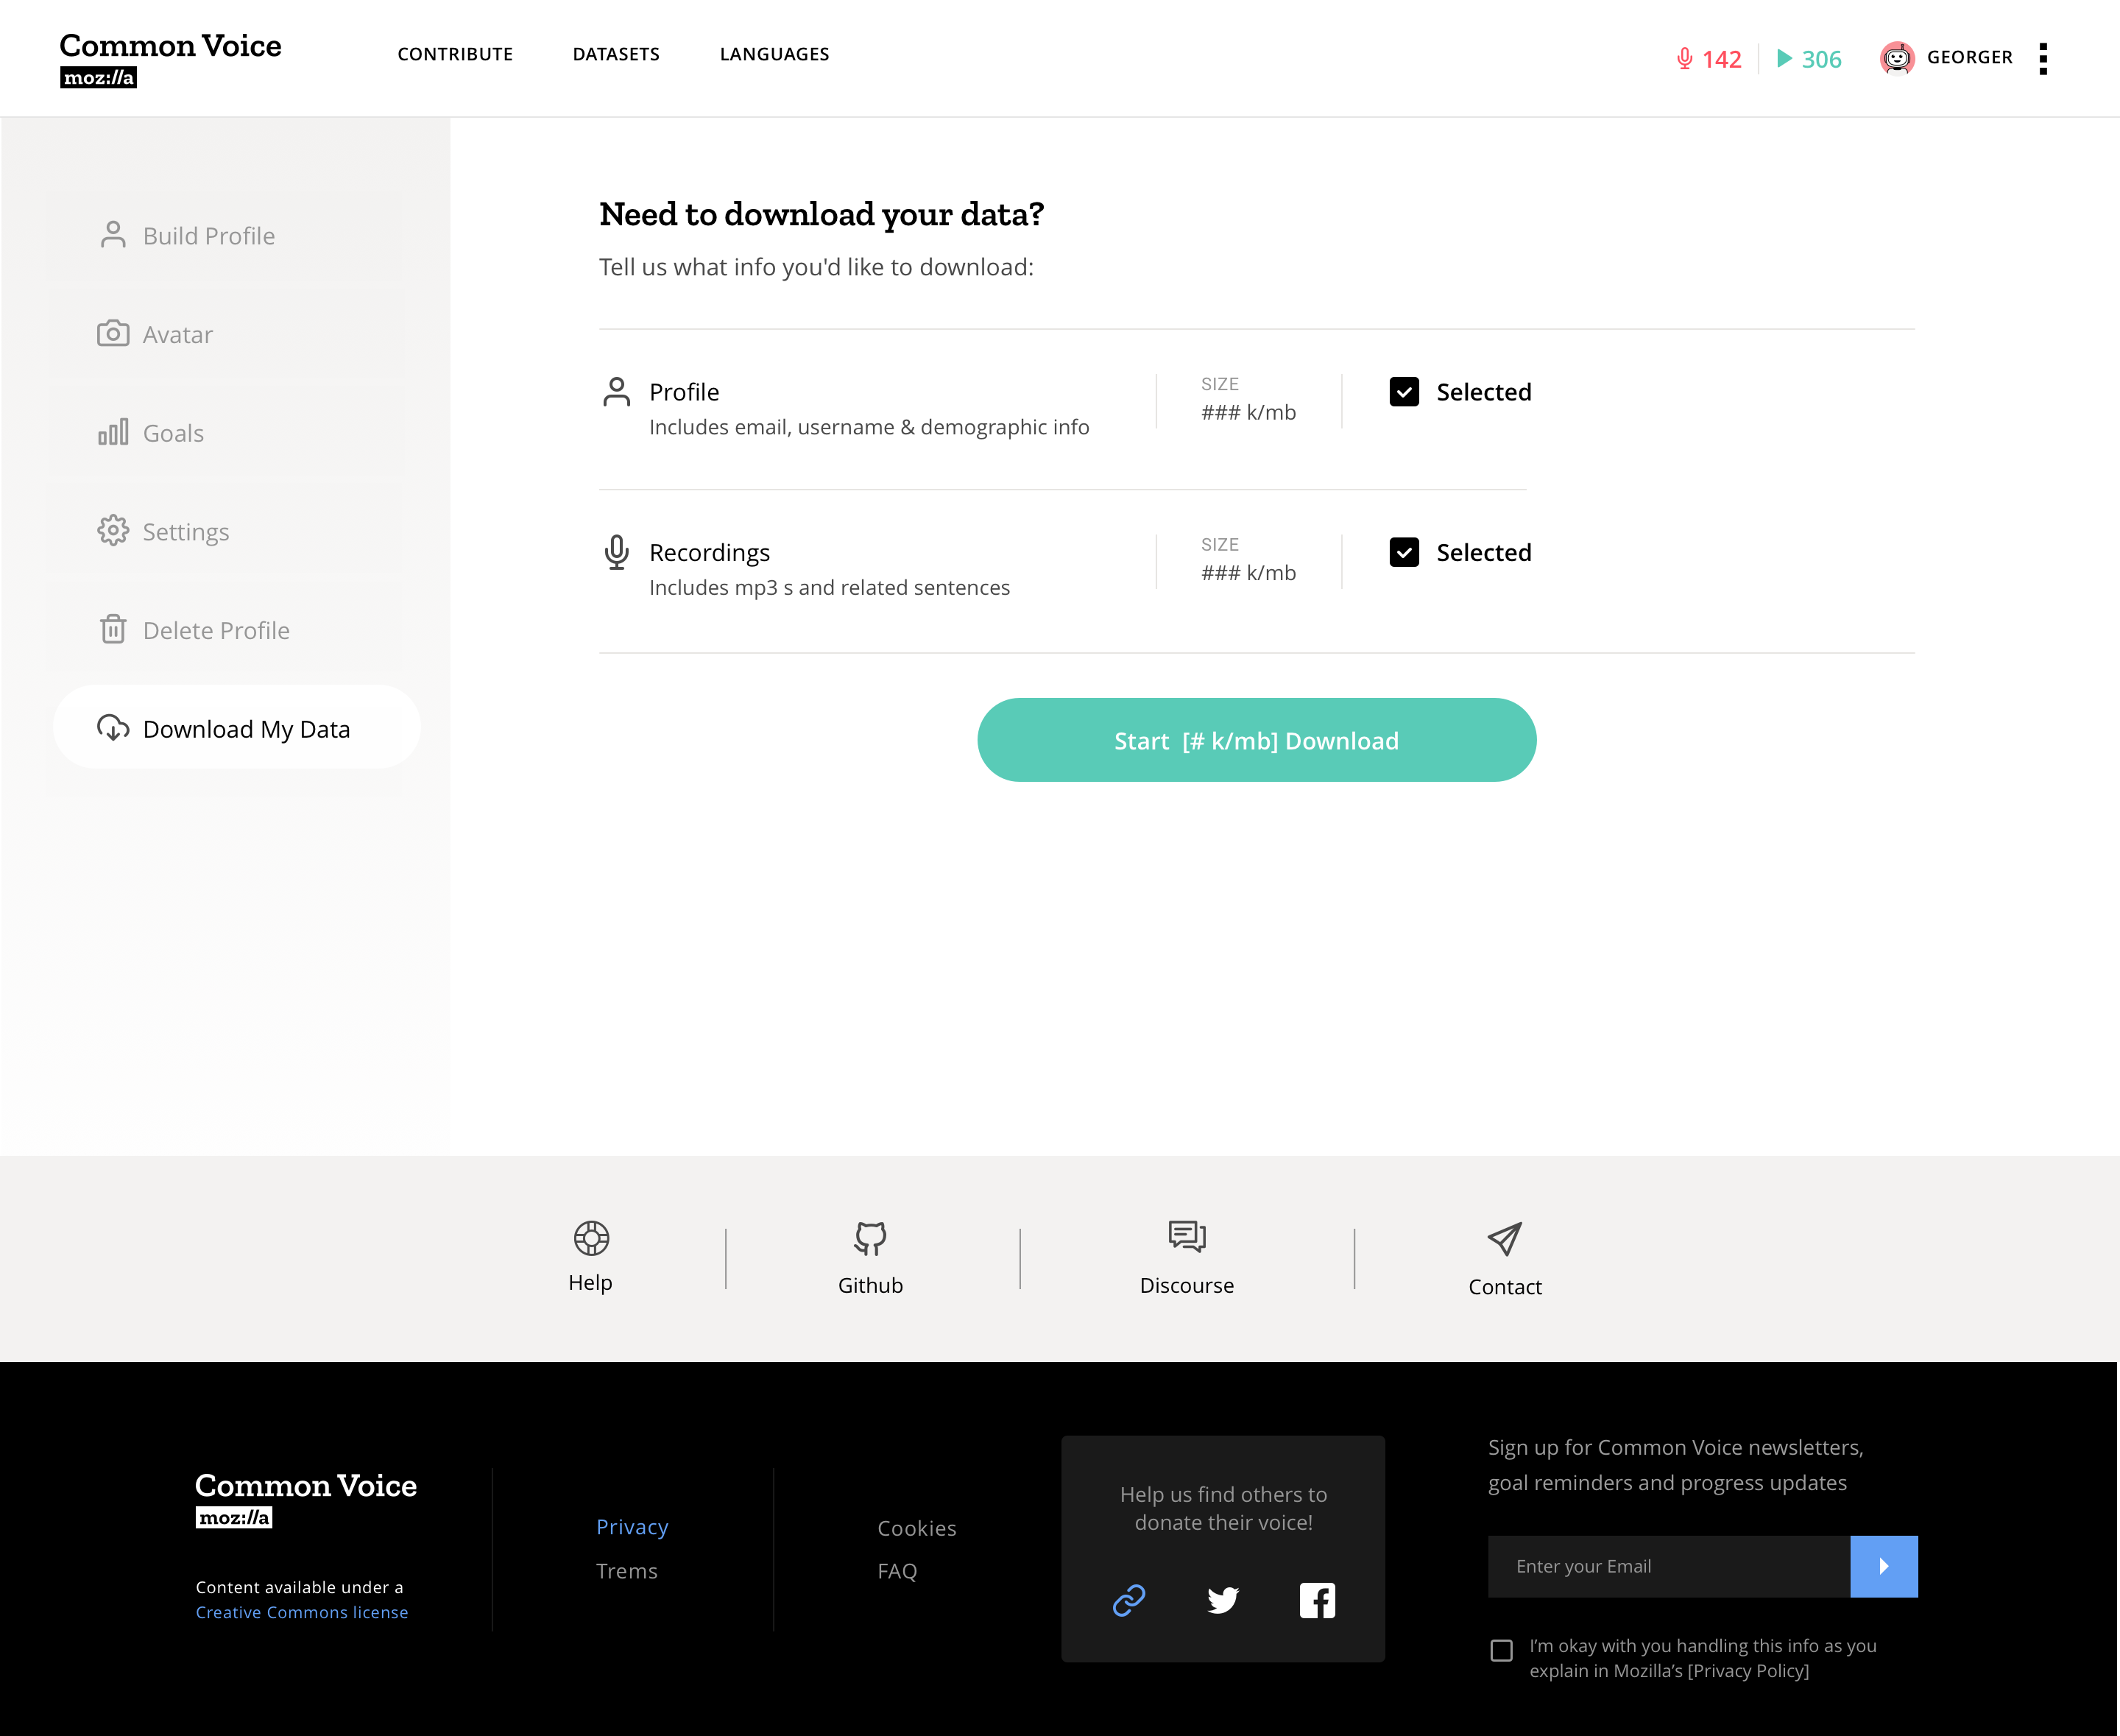Click the Settings gear icon
Viewport: 2120px width, 1736px height.
113,531
